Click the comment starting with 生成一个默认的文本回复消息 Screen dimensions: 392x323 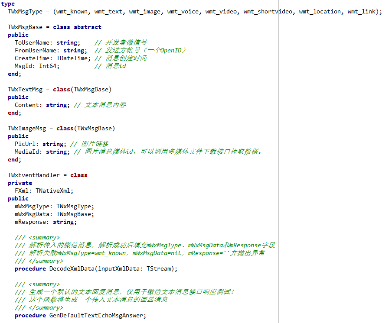pos(124,292)
